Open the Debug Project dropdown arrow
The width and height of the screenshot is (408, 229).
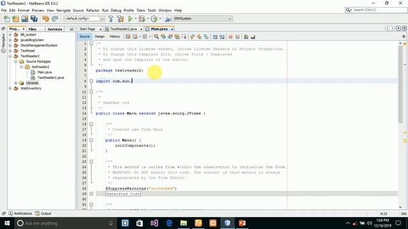coord(148,18)
